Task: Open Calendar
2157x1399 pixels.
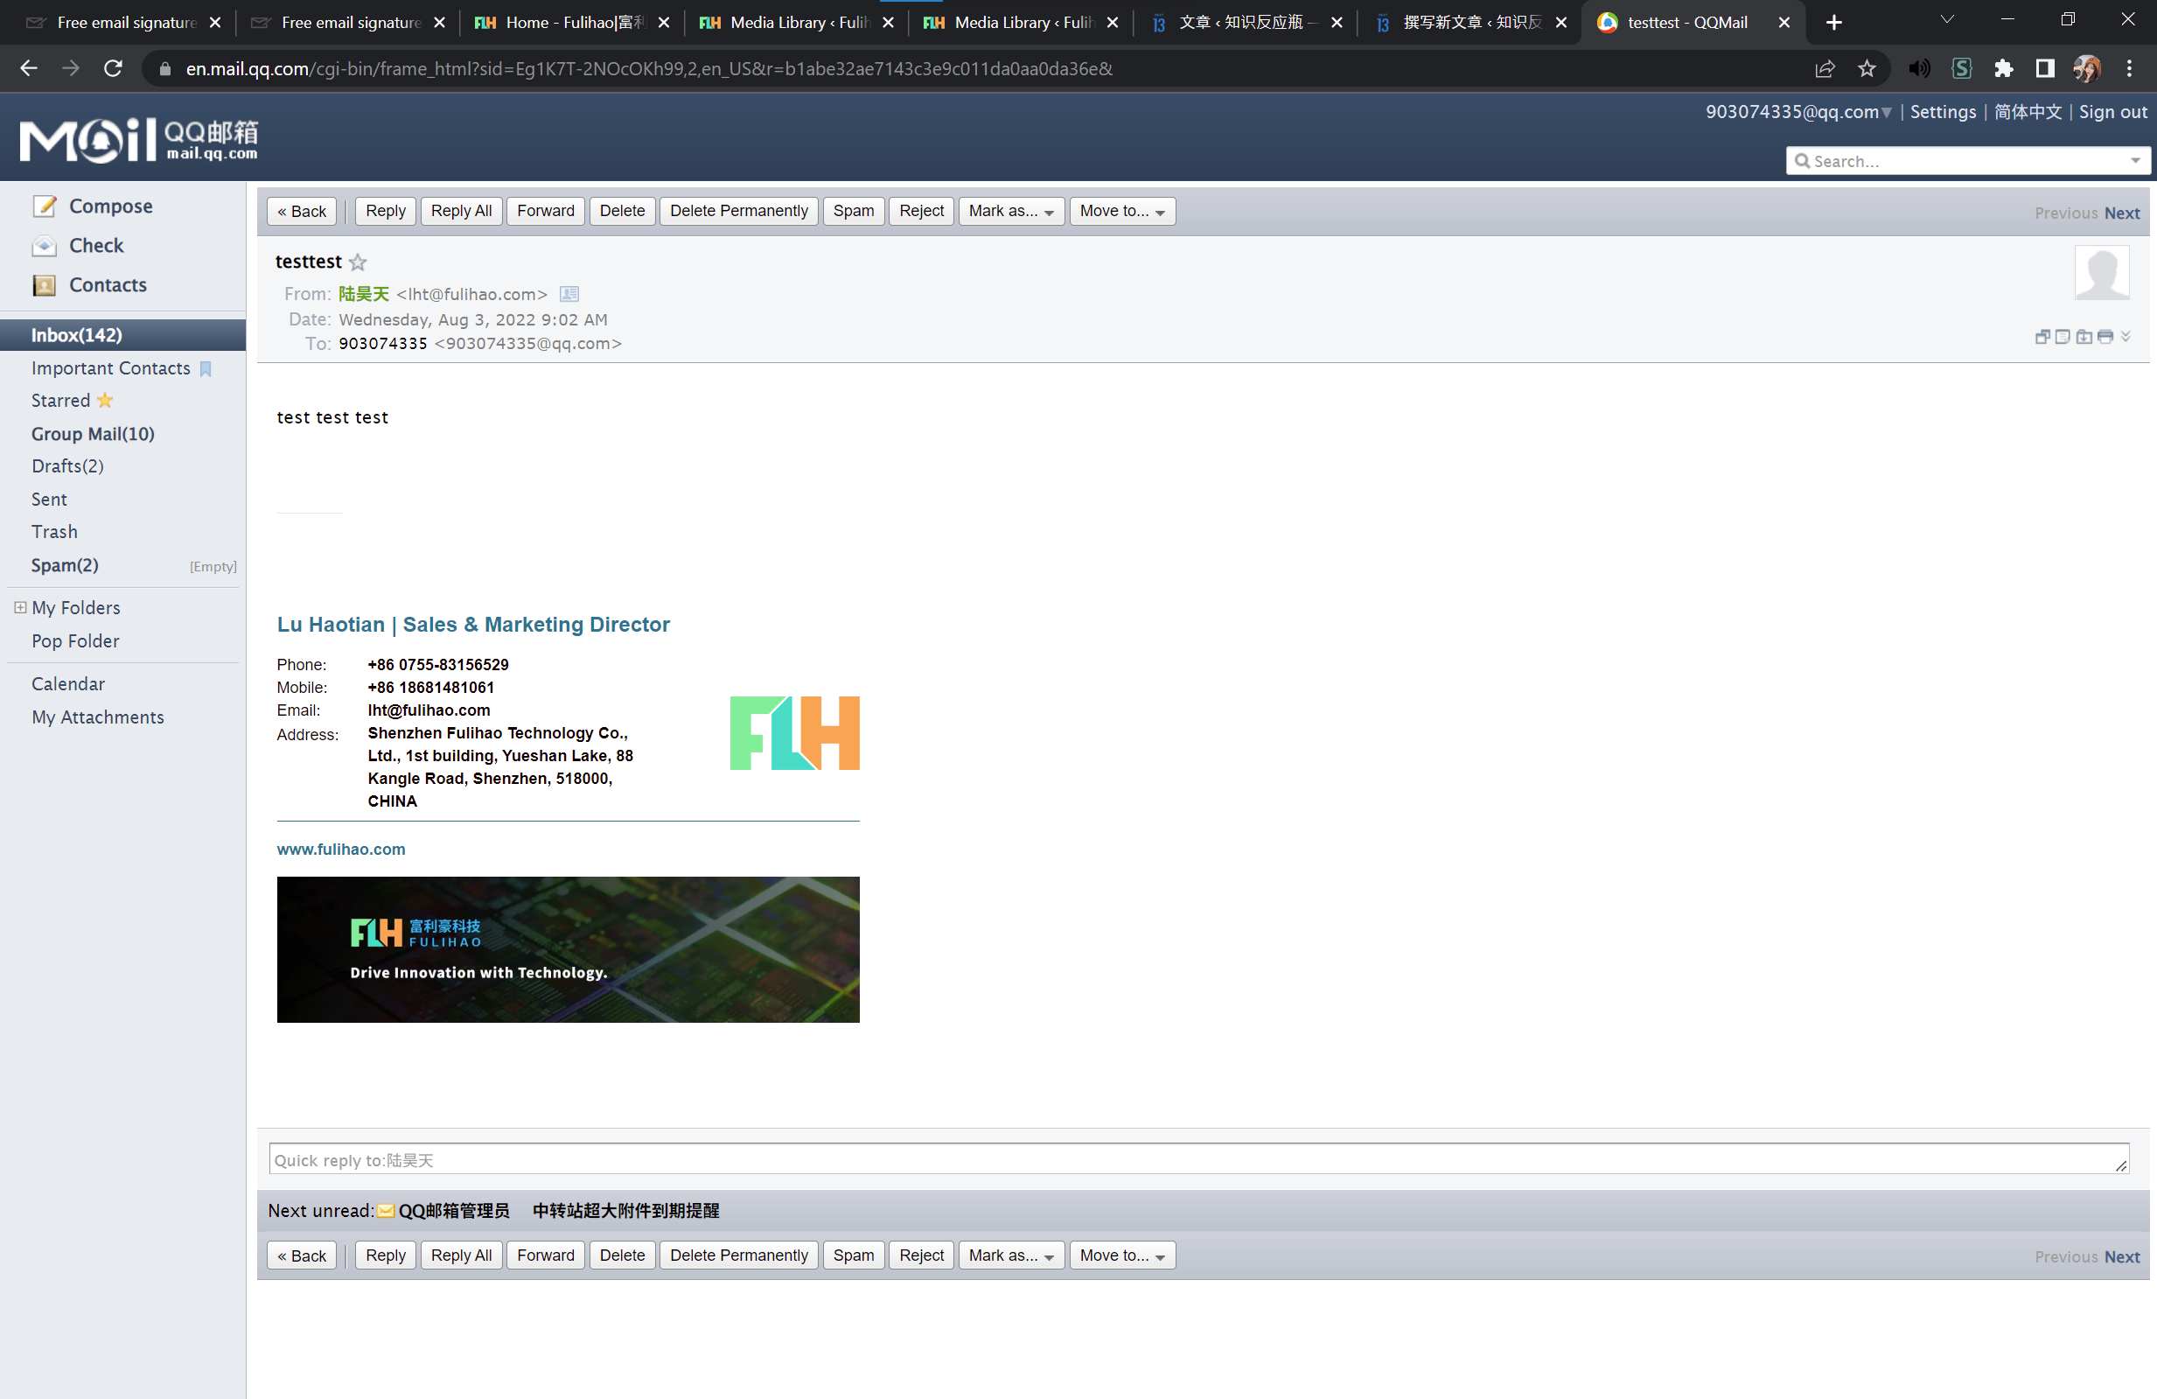Action: pyautogui.click(x=68, y=683)
